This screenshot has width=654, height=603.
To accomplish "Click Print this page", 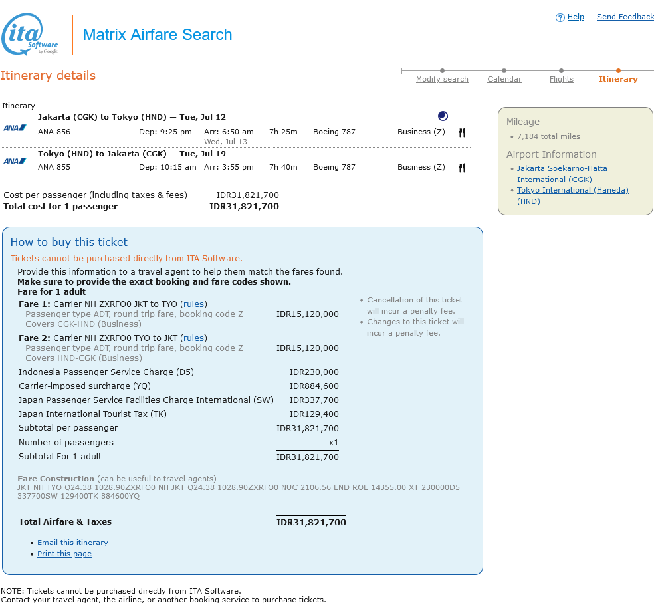I will click(64, 554).
